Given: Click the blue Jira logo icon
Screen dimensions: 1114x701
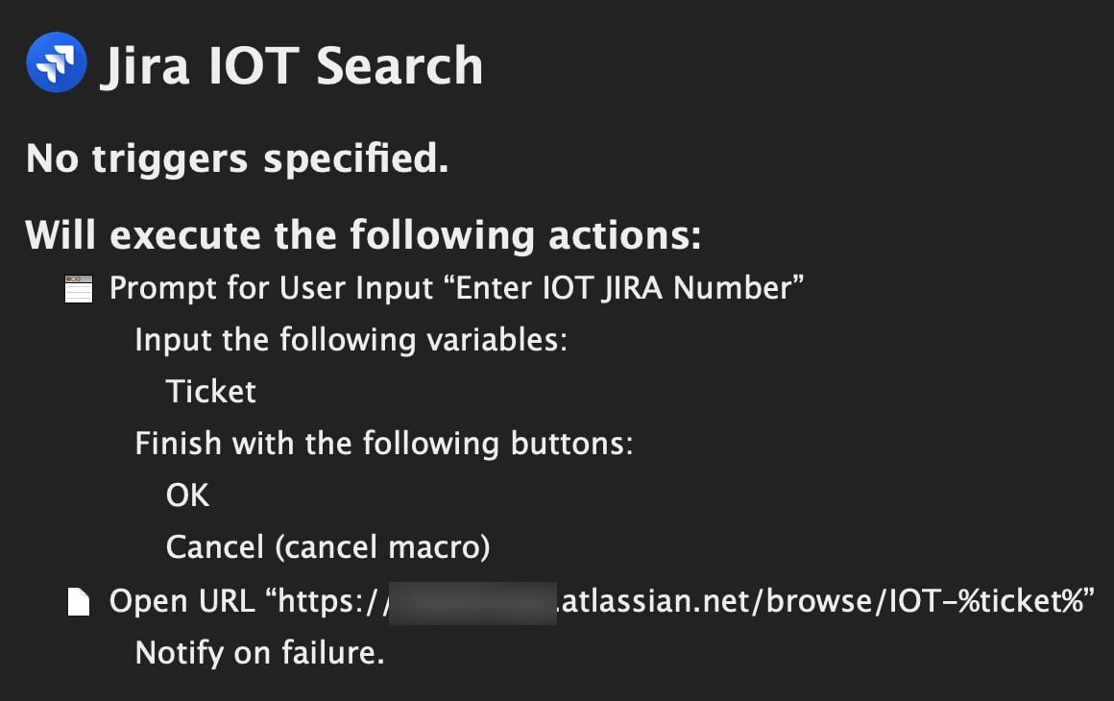Looking at the screenshot, I should point(57,62).
